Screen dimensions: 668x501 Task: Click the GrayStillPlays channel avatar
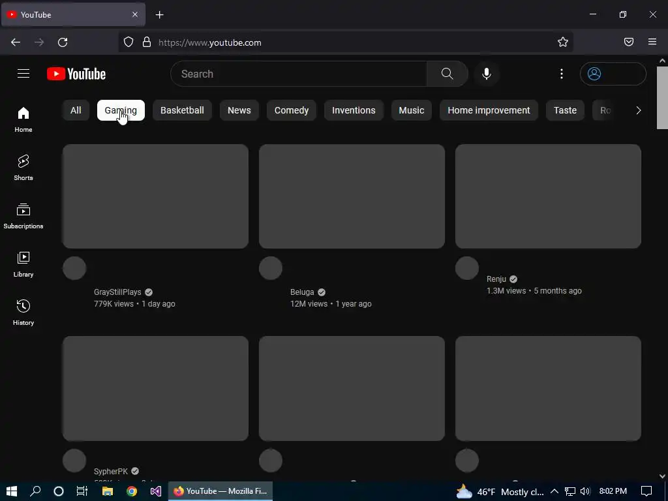tap(74, 268)
